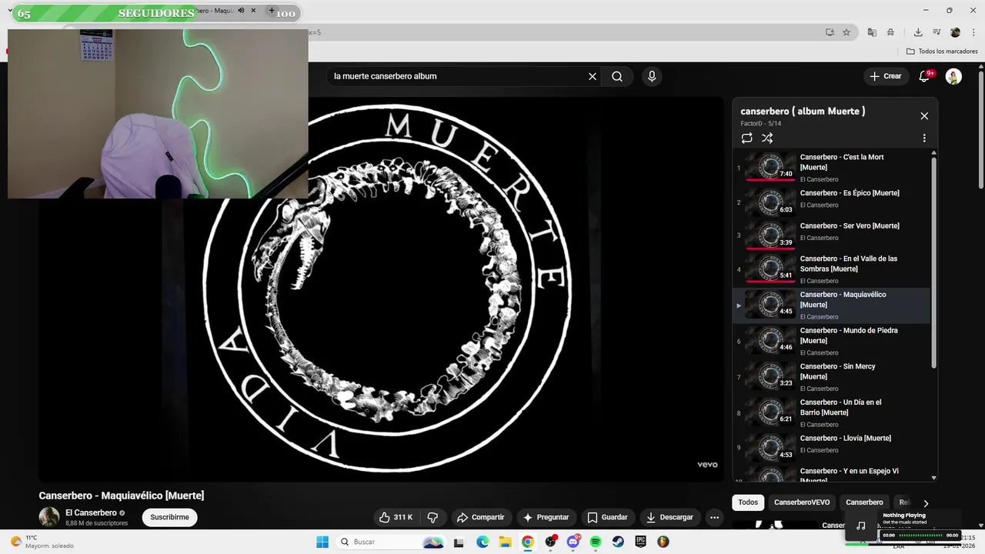Play Un Día en el Barrio

coord(831,412)
